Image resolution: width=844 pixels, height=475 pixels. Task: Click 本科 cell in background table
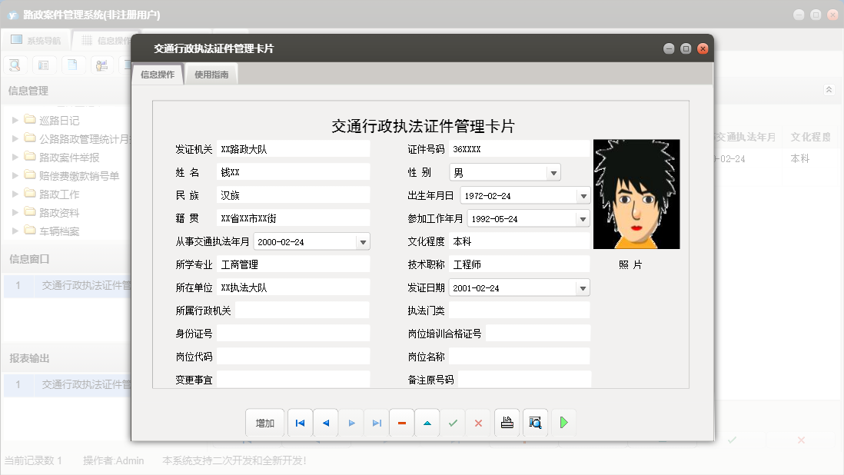[x=800, y=158]
